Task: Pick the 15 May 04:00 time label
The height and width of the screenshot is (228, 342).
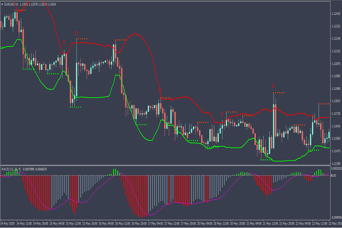Action: 57,223
